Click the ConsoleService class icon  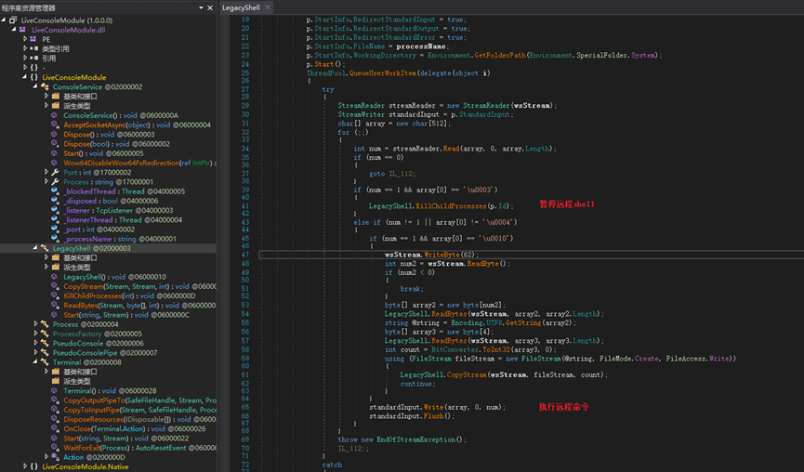(x=45, y=86)
